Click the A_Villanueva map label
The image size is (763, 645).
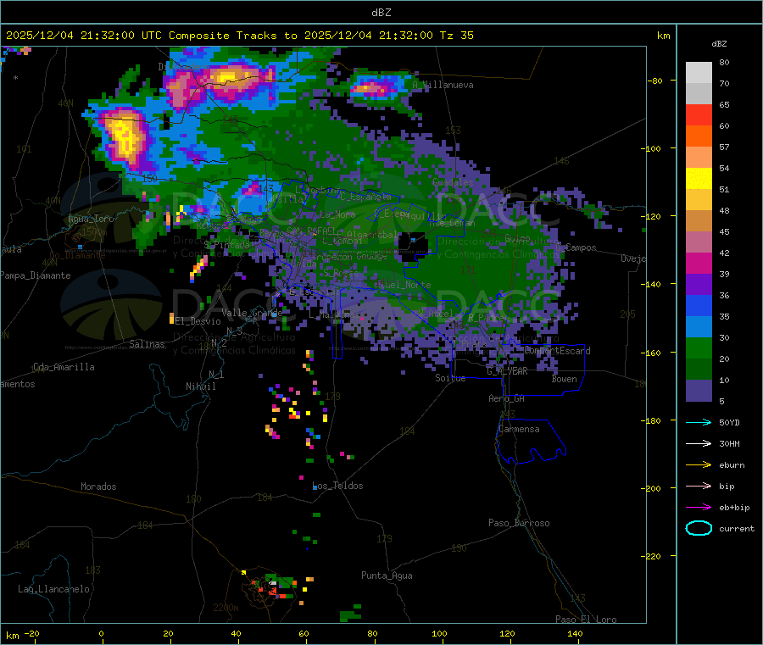(443, 85)
